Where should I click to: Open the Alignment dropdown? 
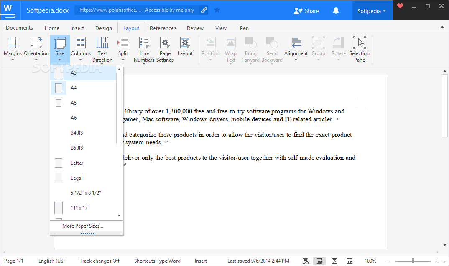tap(296, 49)
